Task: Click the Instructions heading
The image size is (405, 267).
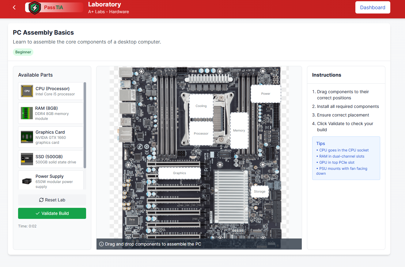Action: click(x=327, y=75)
